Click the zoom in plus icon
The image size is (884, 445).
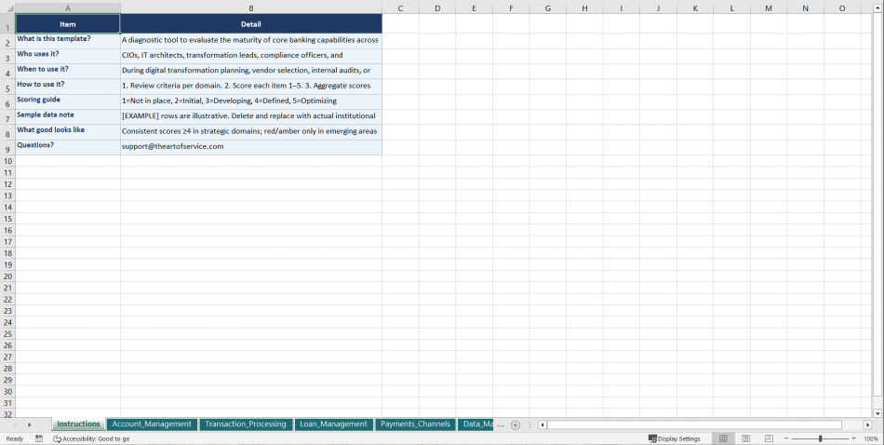point(853,438)
